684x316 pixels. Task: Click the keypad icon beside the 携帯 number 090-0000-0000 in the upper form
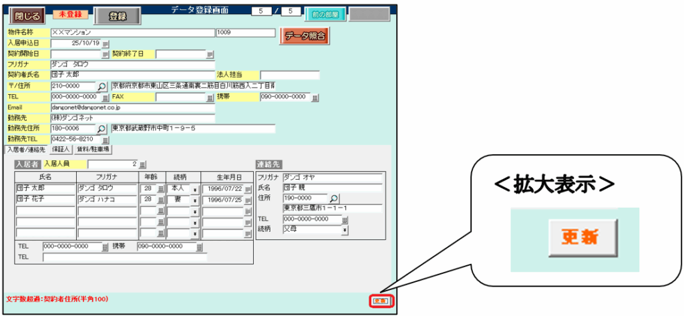coord(315,98)
